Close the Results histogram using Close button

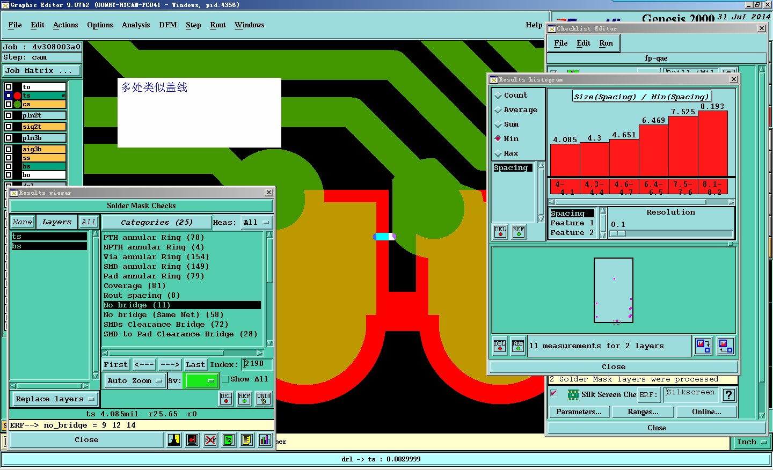pos(614,367)
